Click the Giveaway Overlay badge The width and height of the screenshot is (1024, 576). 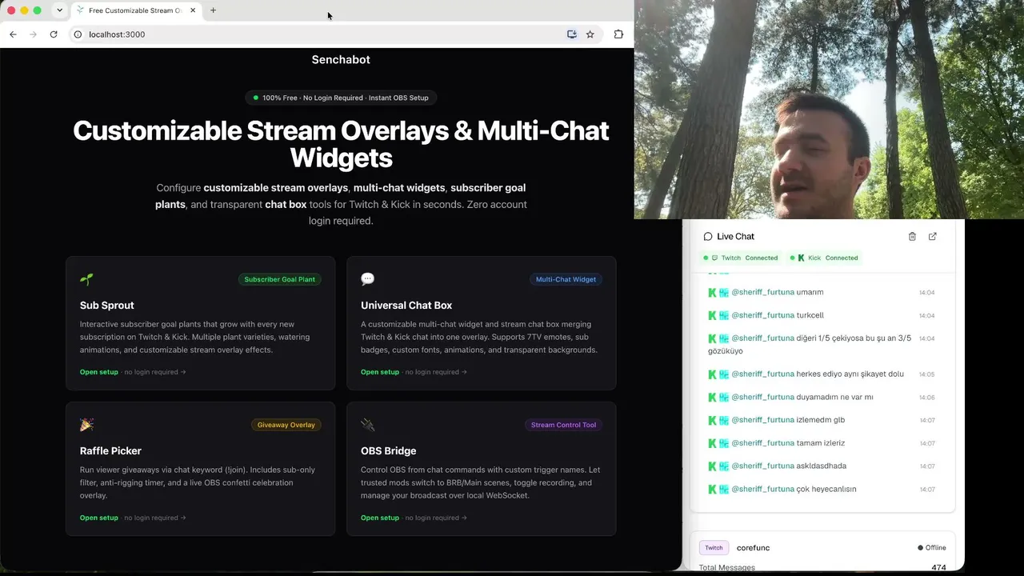pos(286,425)
